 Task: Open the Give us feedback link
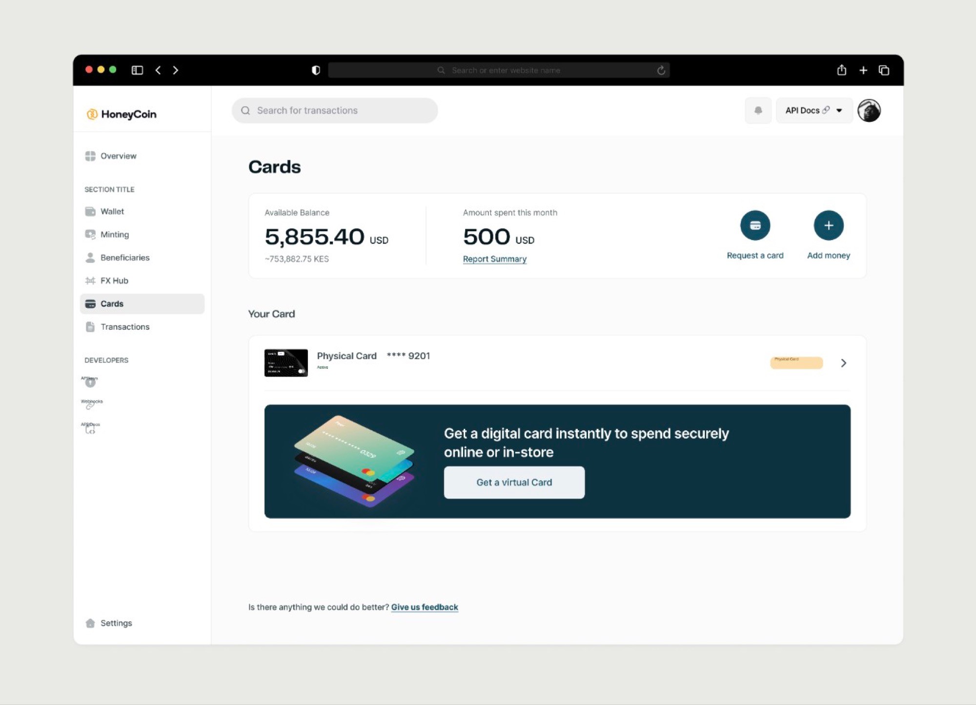425,607
